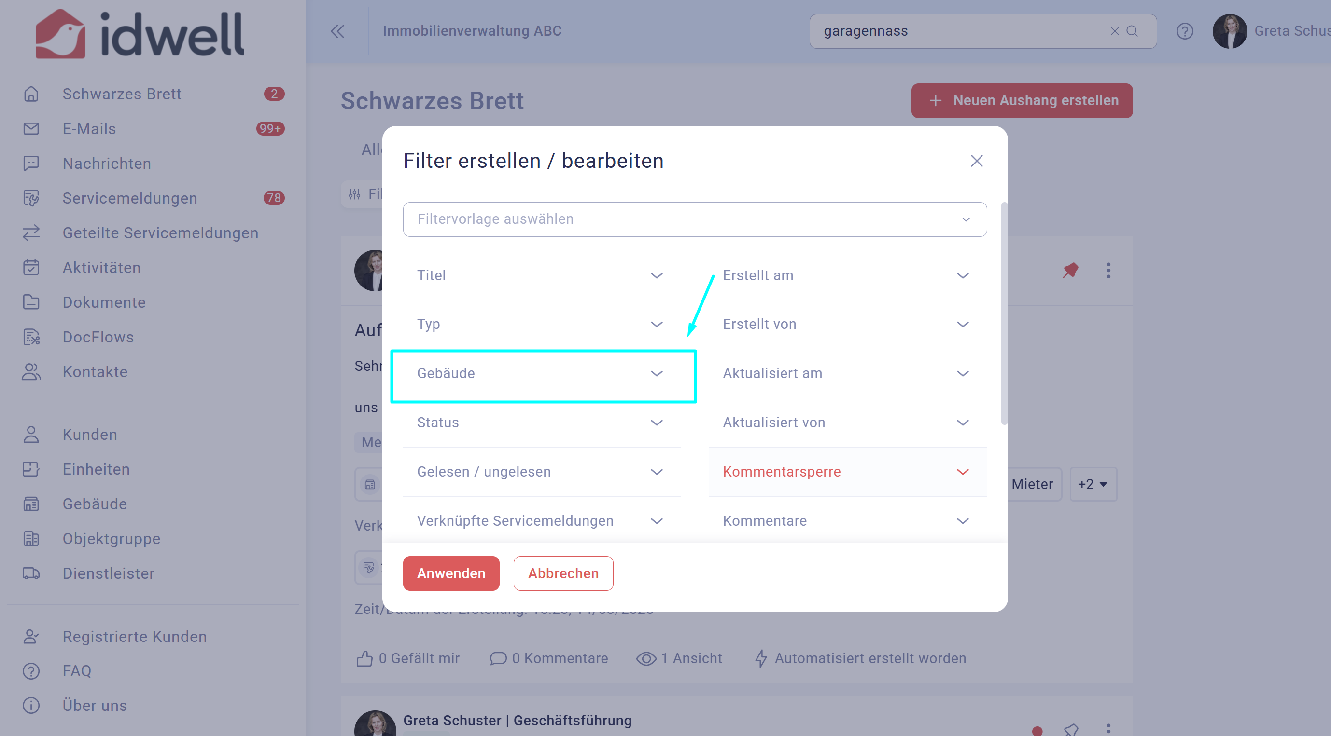1331x736 pixels.
Task: Unpin post using red pin icon
Action: pos(1070,270)
